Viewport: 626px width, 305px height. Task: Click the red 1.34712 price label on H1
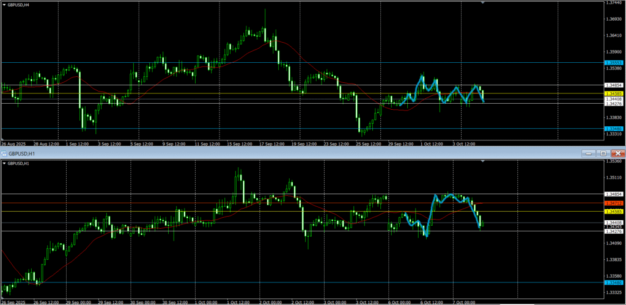coord(613,203)
